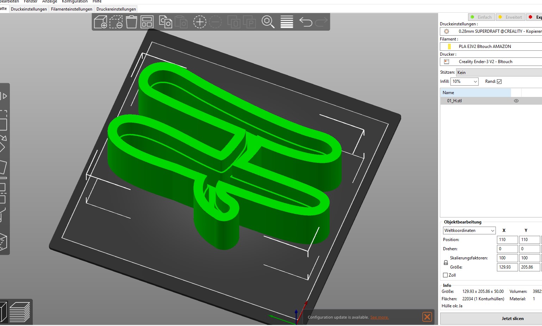Select variable layer height icon

[287, 22]
